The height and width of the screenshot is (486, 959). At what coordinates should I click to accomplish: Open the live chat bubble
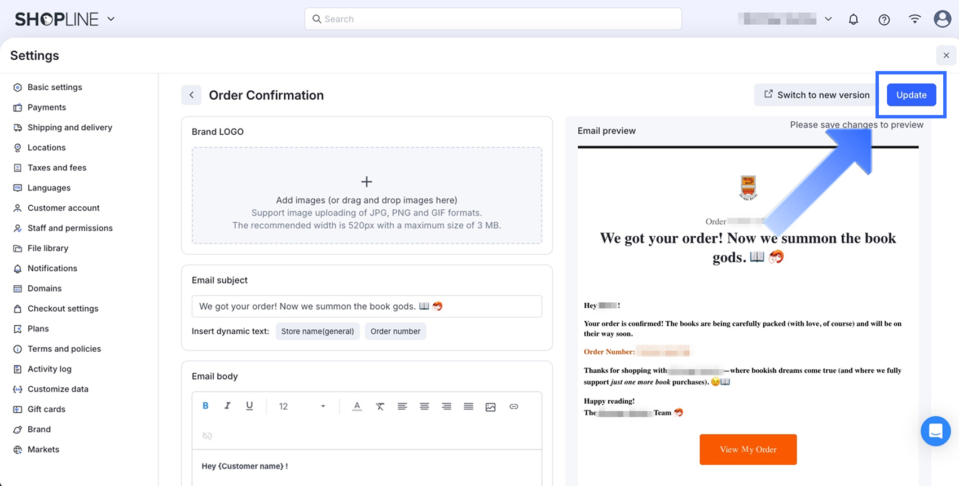[935, 431]
